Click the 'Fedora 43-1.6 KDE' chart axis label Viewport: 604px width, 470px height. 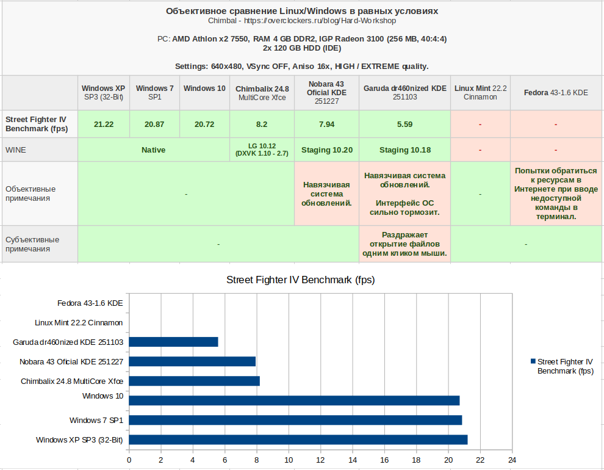(90, 303)
